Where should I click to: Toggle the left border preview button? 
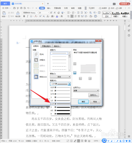click(80, 78)
